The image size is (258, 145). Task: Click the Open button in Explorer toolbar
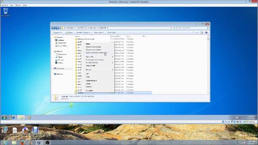pyautogui.click(x=69, y=33)
